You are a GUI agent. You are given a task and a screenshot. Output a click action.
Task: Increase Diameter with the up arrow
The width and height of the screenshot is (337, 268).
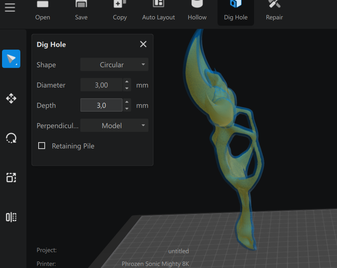click(127, 82)
